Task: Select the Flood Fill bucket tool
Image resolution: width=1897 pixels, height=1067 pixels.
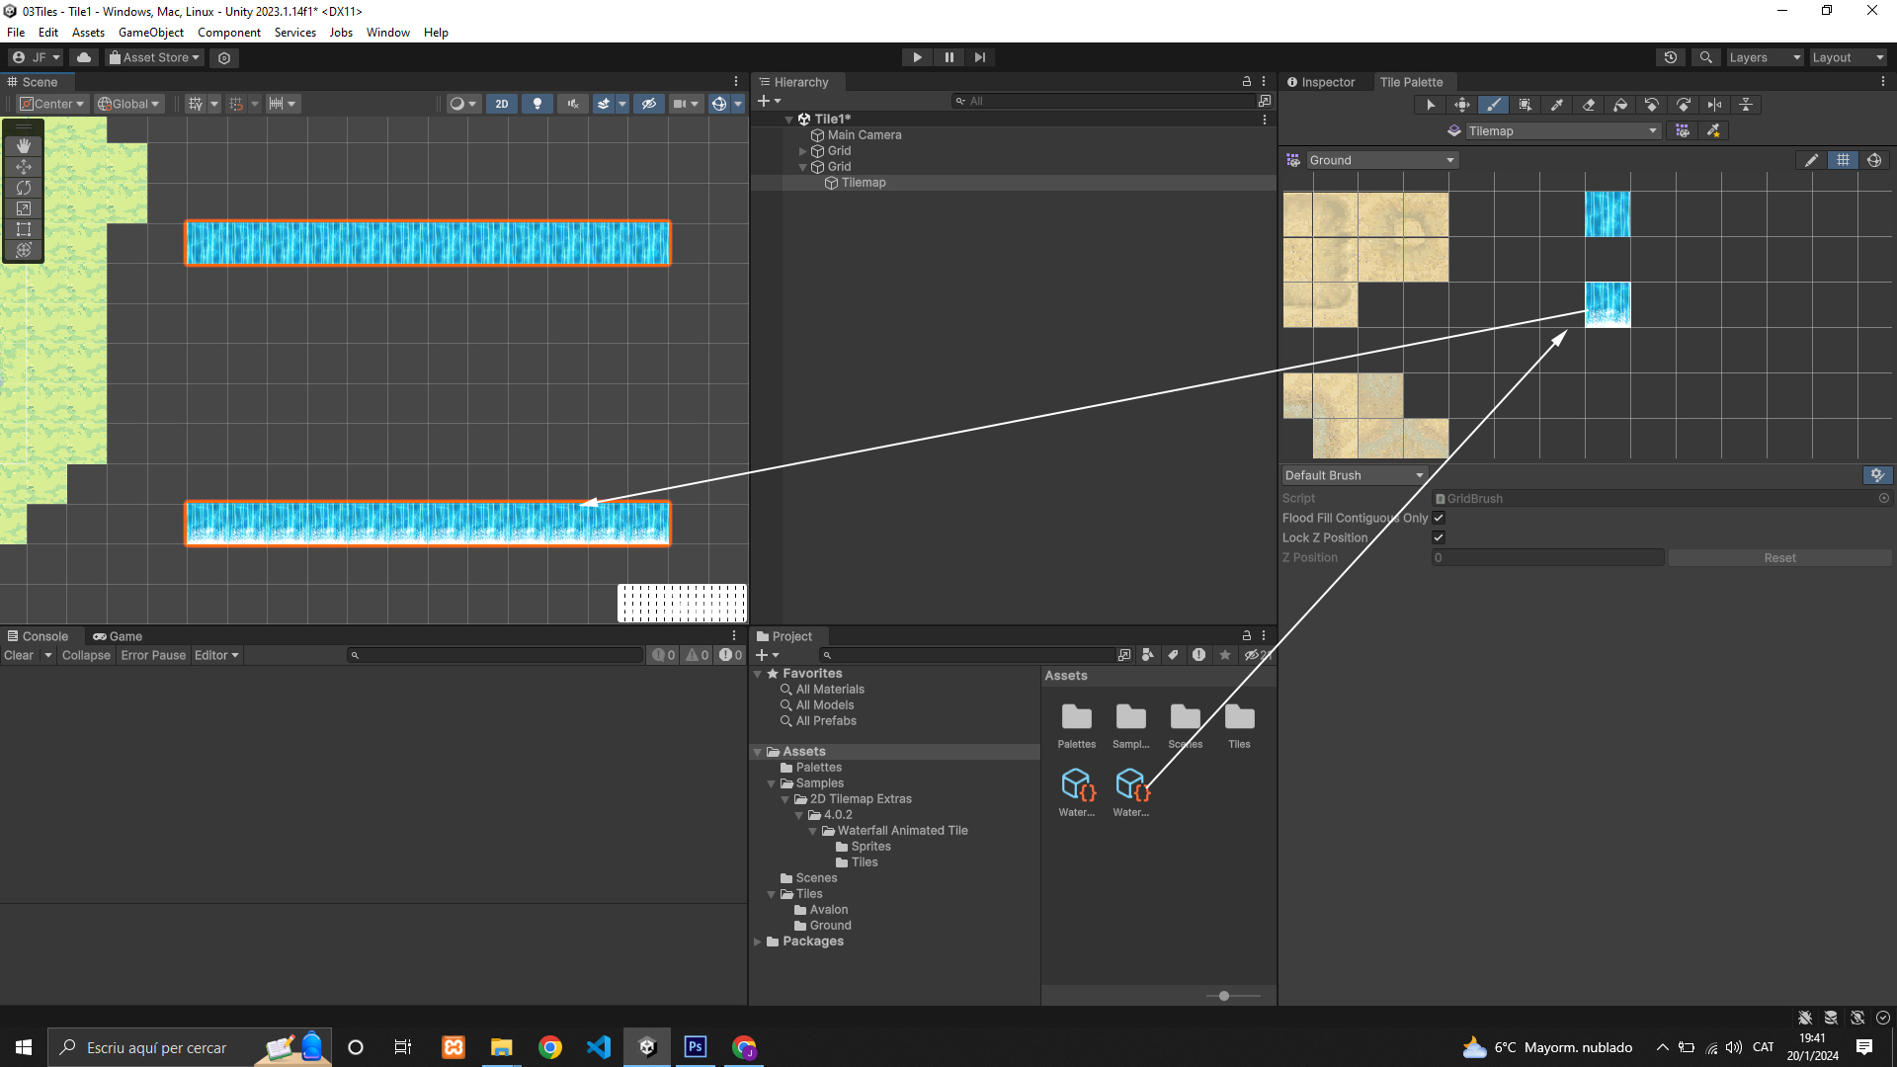Action: 1619,105
